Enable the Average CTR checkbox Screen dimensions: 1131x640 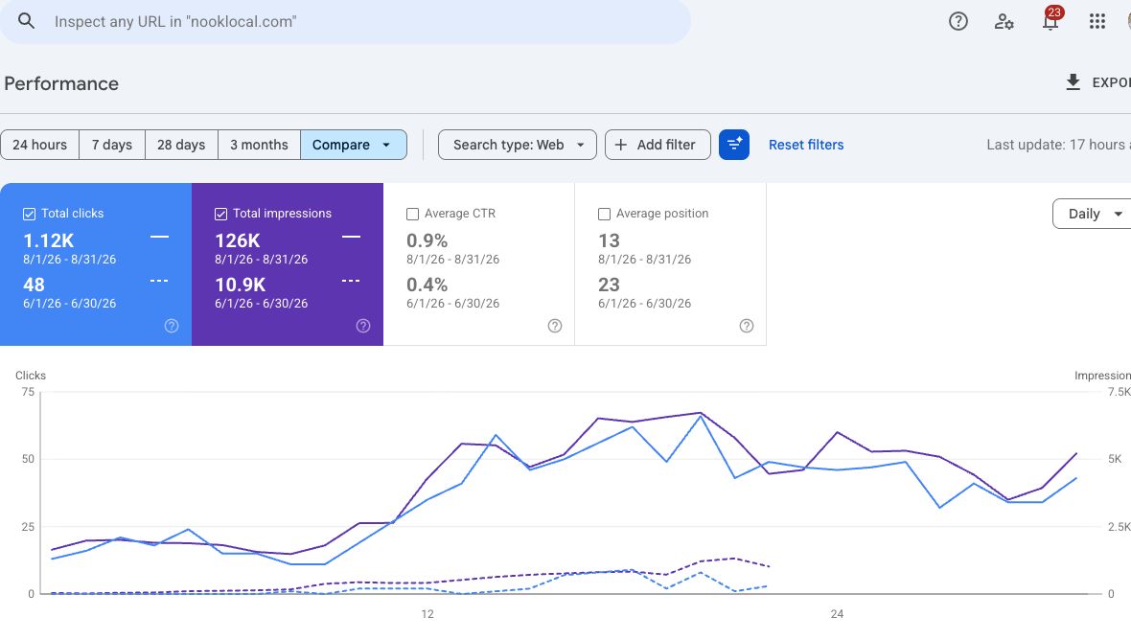(x=412, y=214)
